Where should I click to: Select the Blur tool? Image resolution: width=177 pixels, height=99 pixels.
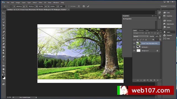(4, 50)
